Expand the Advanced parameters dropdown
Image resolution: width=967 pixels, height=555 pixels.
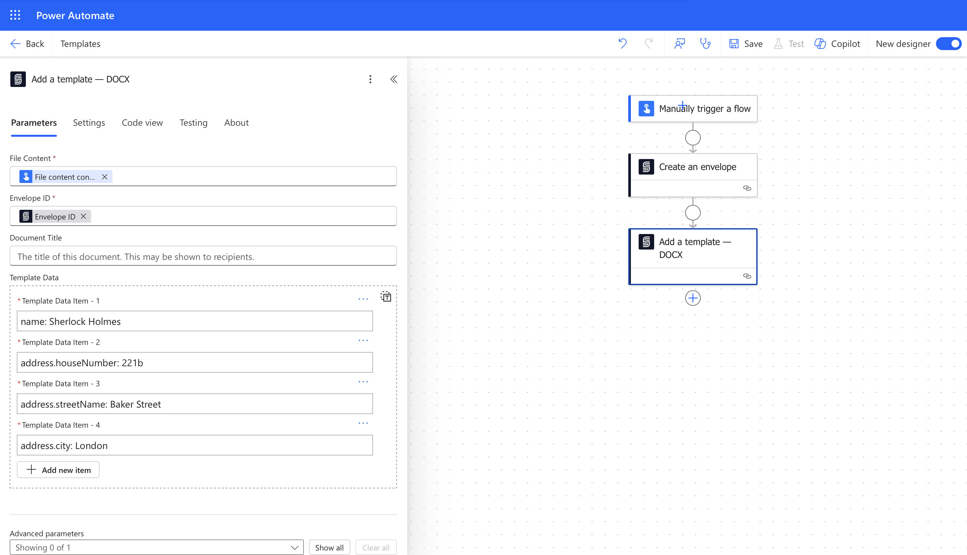pyautogui.click(x=156, y=547)
